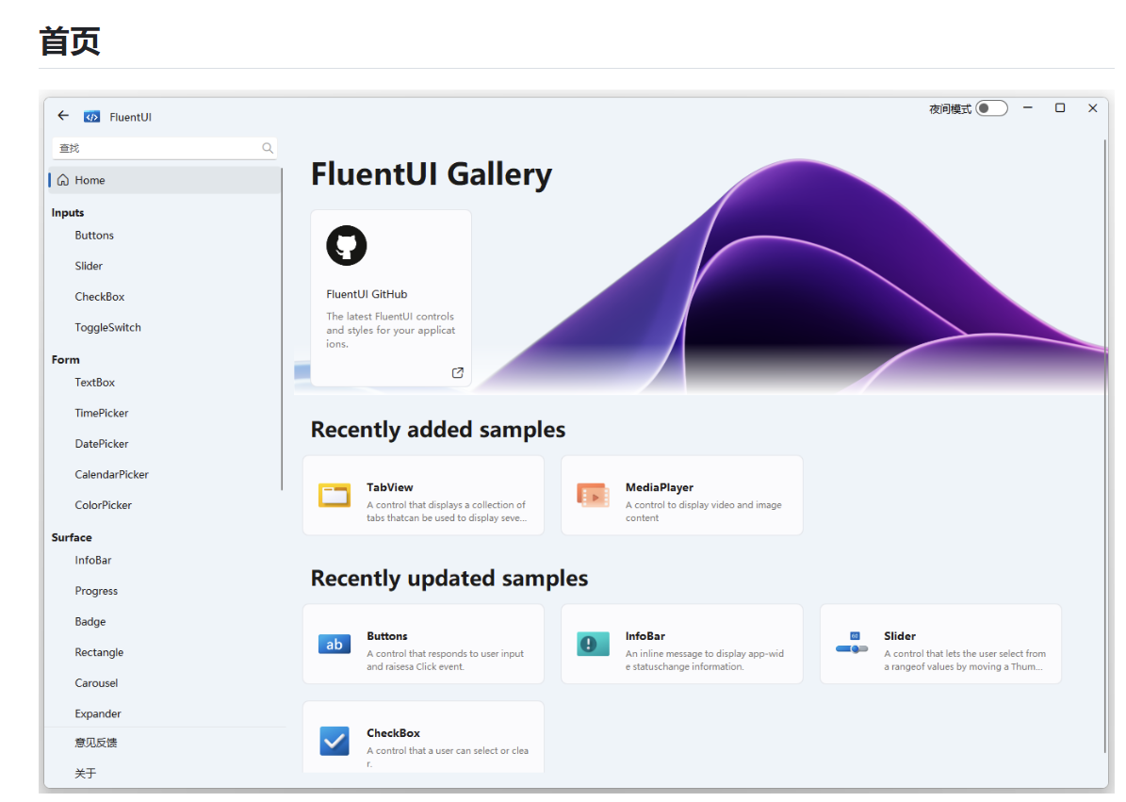Screen dimensions: 1126x802
Task: Open the external link icon on the GitHub card
Action: [457, 372]
